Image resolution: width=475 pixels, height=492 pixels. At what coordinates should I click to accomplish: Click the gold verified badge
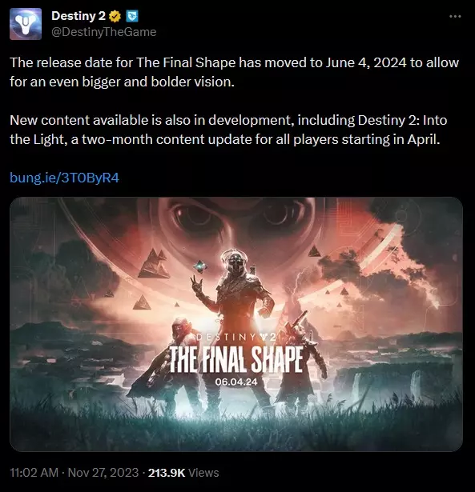click(115, 16)
